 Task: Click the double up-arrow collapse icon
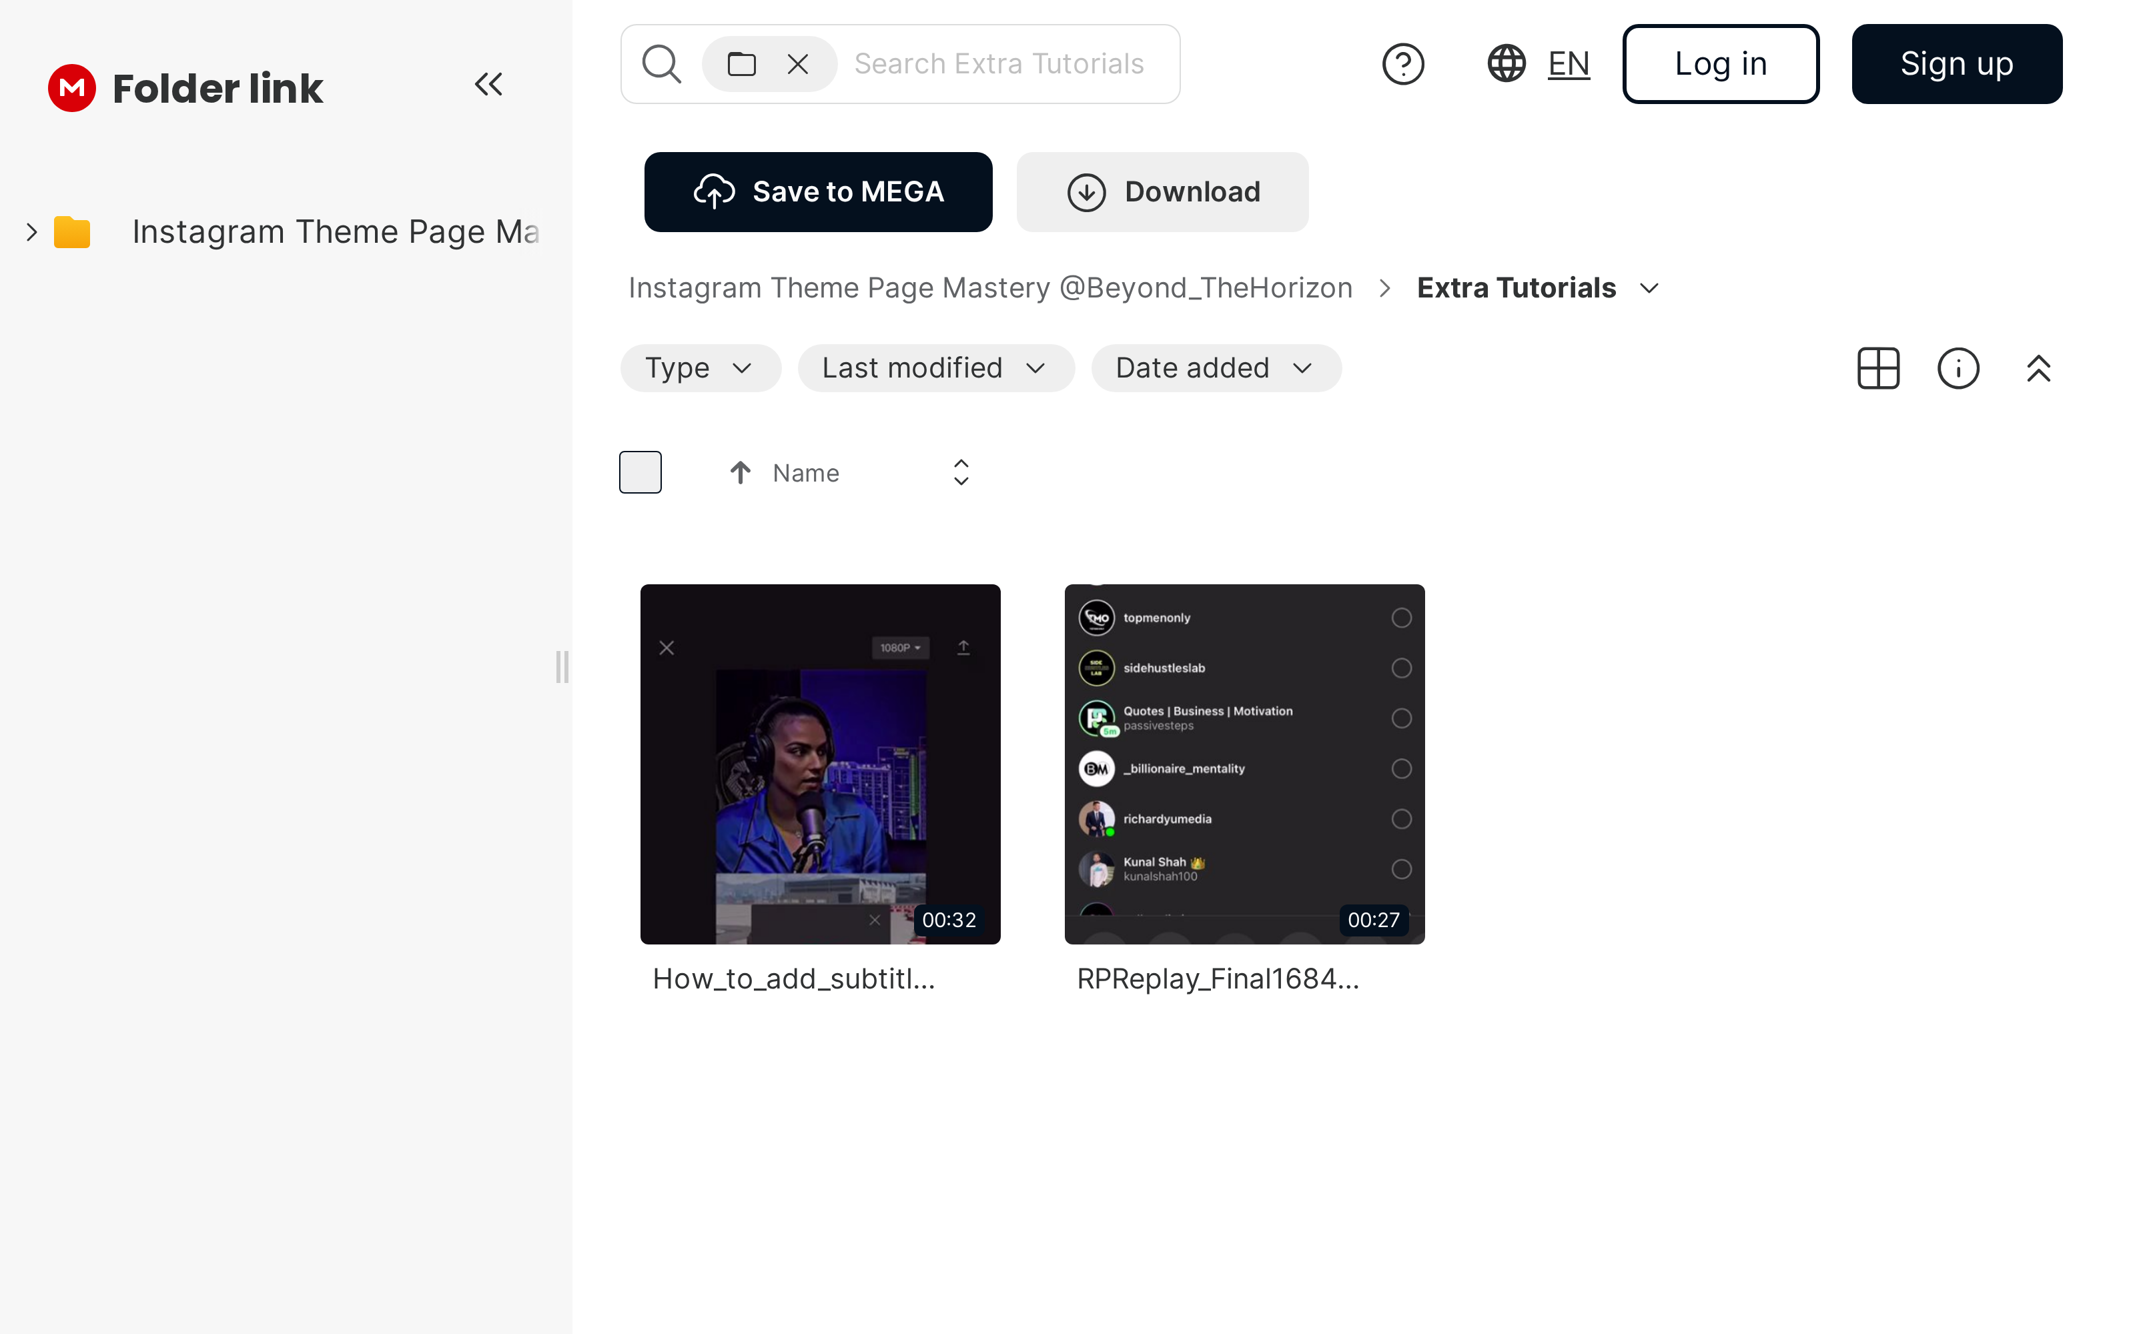2038,368
